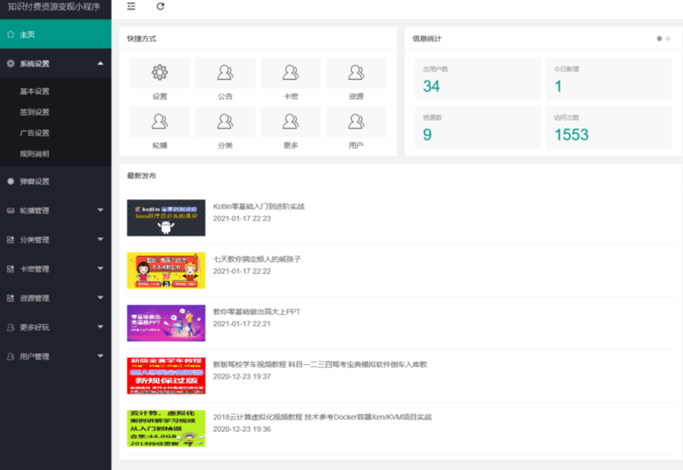Click the 快捷方式 section heading
The width and height of the screenshot is (683, 470).
(141, 39)
